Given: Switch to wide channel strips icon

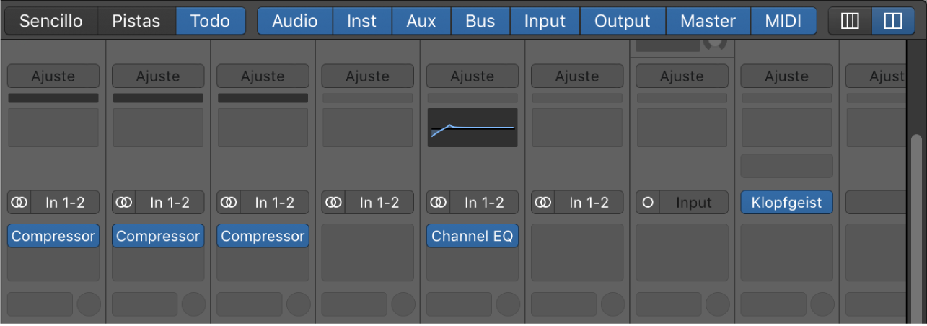Looking at the screenshot, I should [893, 21].
